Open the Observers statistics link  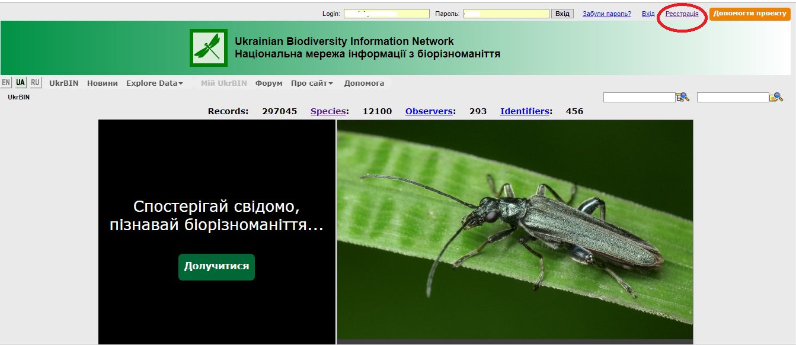[x=429, y=111]
